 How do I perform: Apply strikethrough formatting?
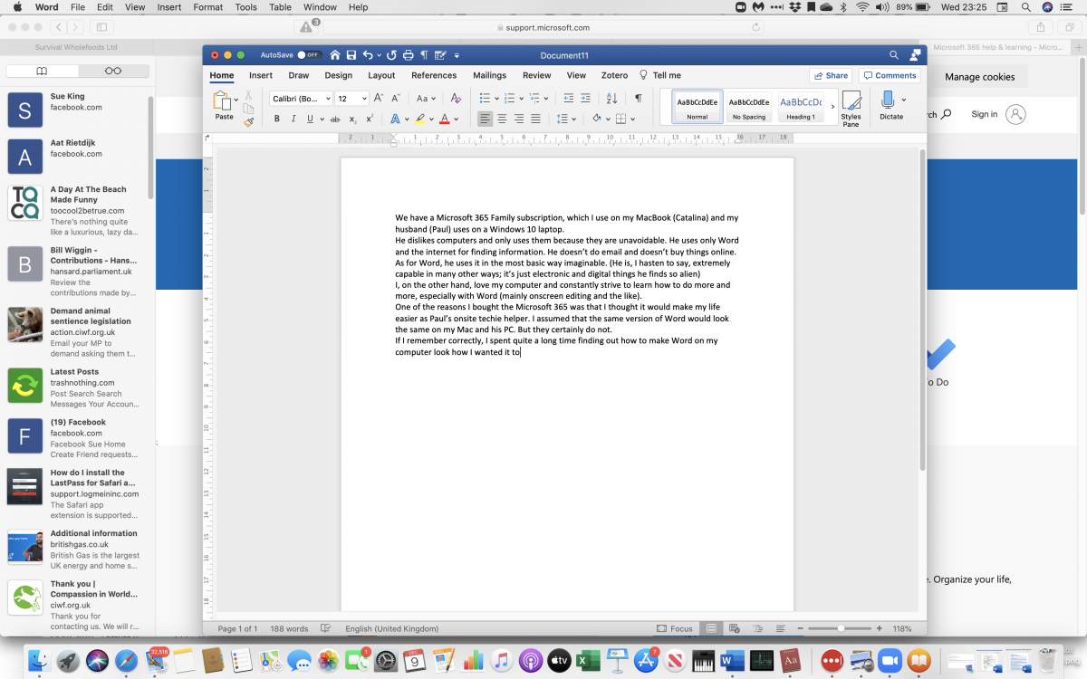335,119
